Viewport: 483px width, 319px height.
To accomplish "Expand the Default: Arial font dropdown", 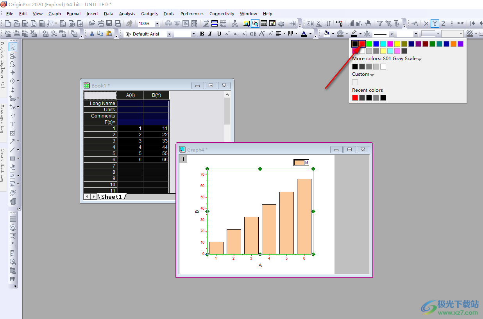I will 169,34.
